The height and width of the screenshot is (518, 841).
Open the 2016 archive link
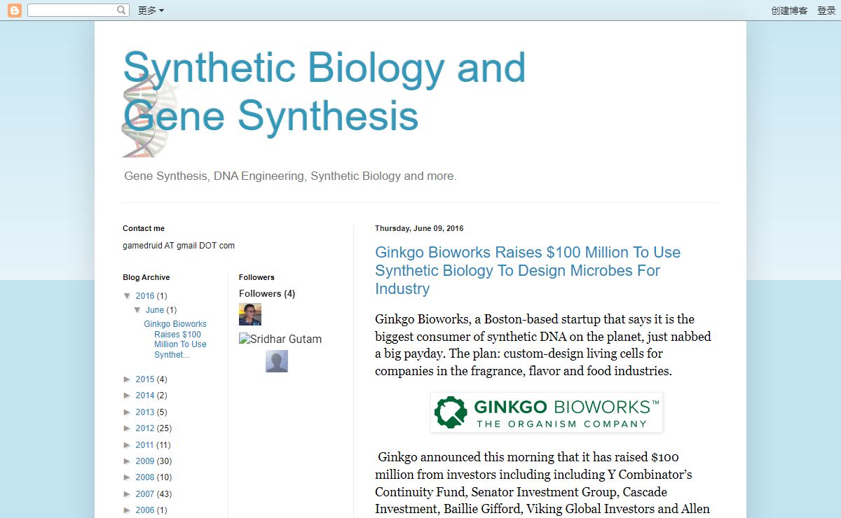point(145,296)
